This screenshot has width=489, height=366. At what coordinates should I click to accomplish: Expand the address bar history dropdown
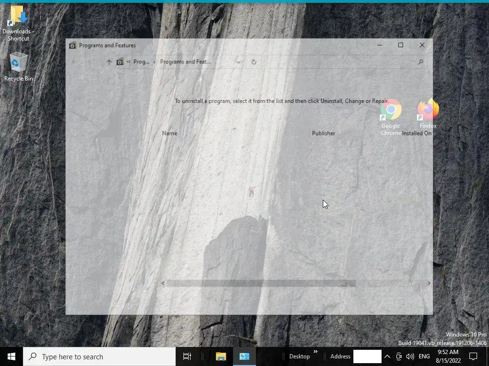239,62
